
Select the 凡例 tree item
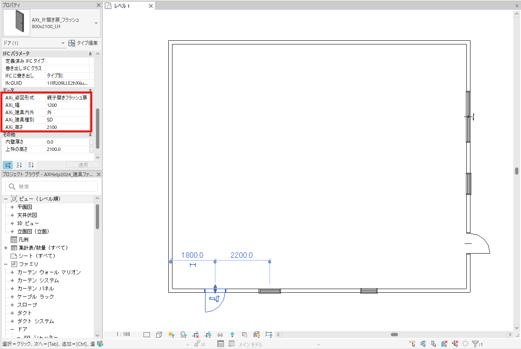tap(23, 239)
